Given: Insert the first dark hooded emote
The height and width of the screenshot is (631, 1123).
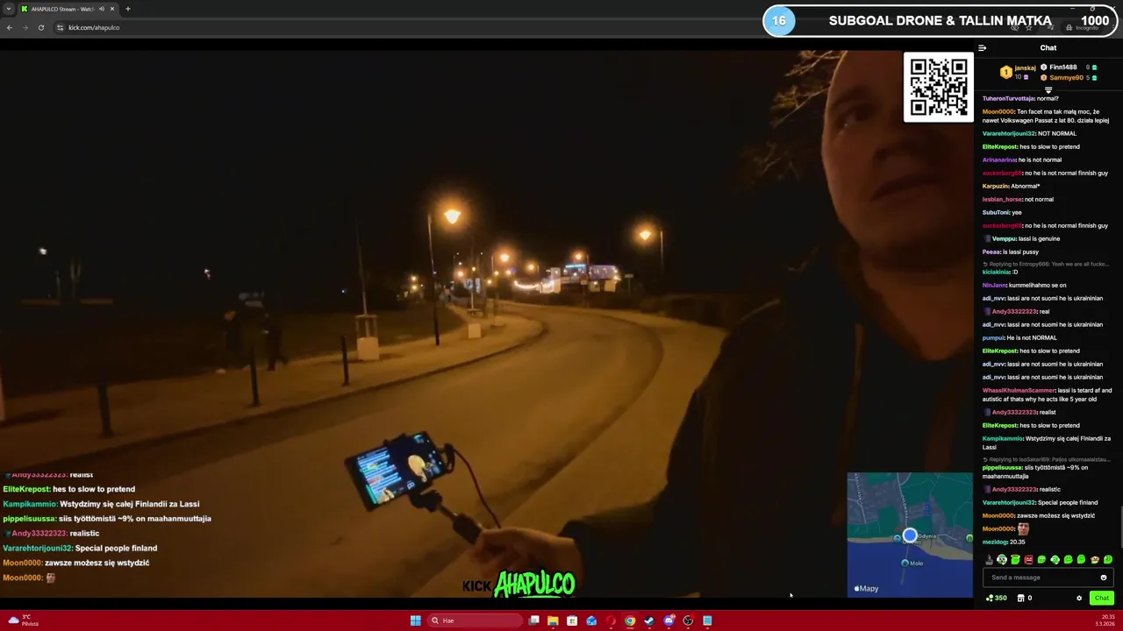Looking at the screenshot, I should pyautogui.click(x=989, y=559).
